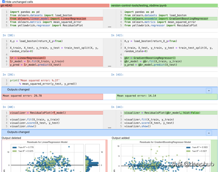Viewport: 219px width, 172px height.
Task: Click the yellowbrick ResidualsPlot import in right pane
Action: click(161, 25)
